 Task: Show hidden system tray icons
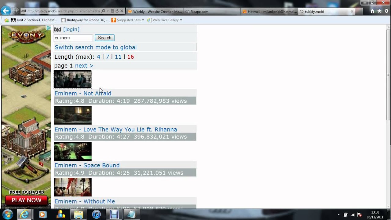[x=338, y=215]
